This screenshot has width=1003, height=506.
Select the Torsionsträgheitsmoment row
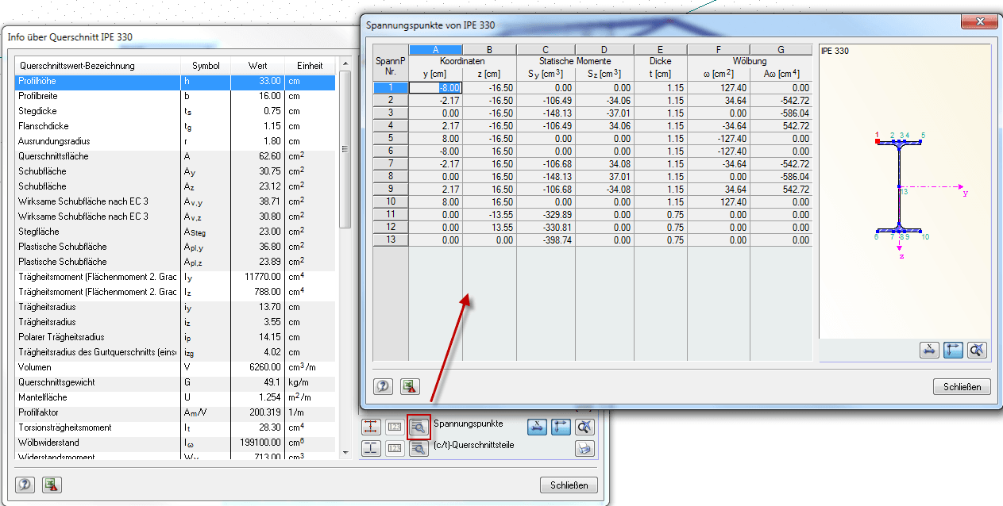[175, 427]
